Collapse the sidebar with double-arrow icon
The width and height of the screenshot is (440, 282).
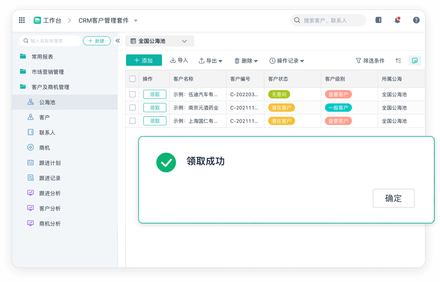[x=118, y=41]
